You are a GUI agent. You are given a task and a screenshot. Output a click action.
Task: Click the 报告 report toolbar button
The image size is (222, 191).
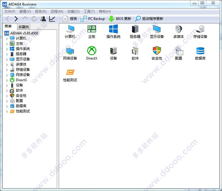[70, 19]
